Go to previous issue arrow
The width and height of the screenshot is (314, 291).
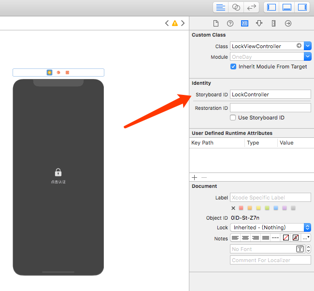[x=167, y=23]
